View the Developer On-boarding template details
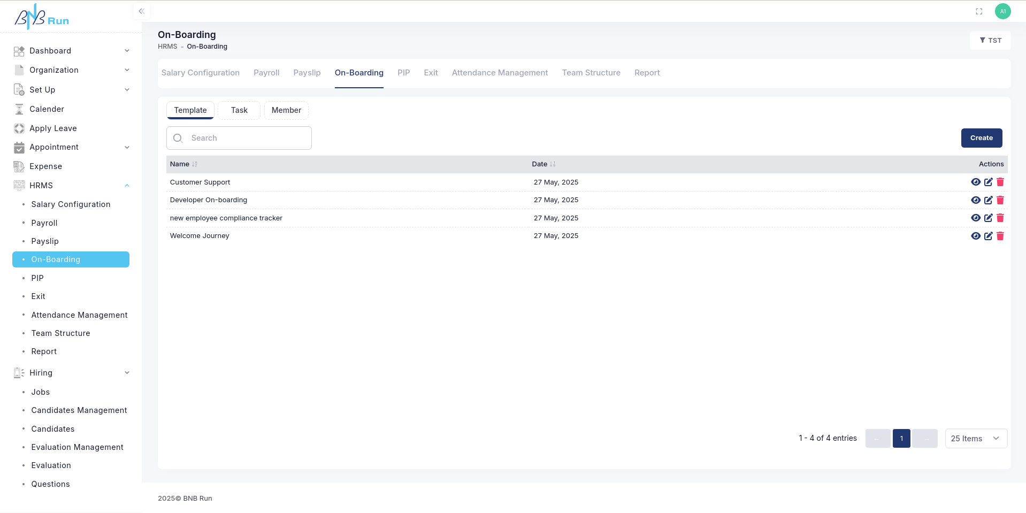The height and width of the screenshot is (513, 1026). (x=976, y=200)
